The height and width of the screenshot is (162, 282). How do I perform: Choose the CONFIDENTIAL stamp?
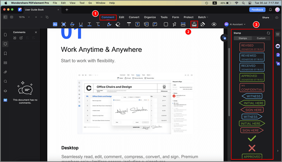coord(252,88)
